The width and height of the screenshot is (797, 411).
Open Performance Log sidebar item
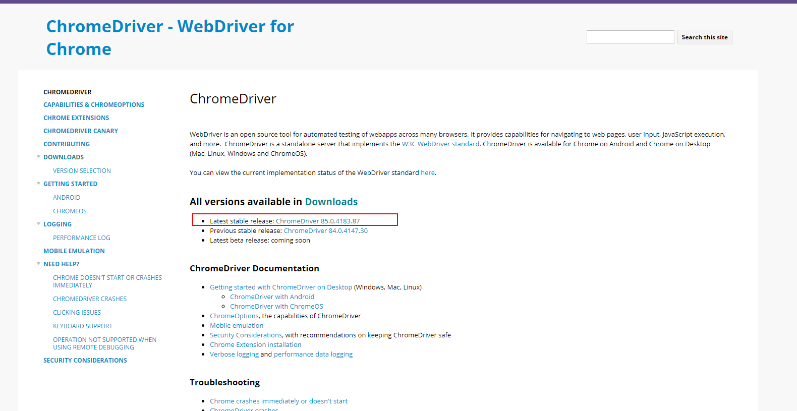point(81,238)
